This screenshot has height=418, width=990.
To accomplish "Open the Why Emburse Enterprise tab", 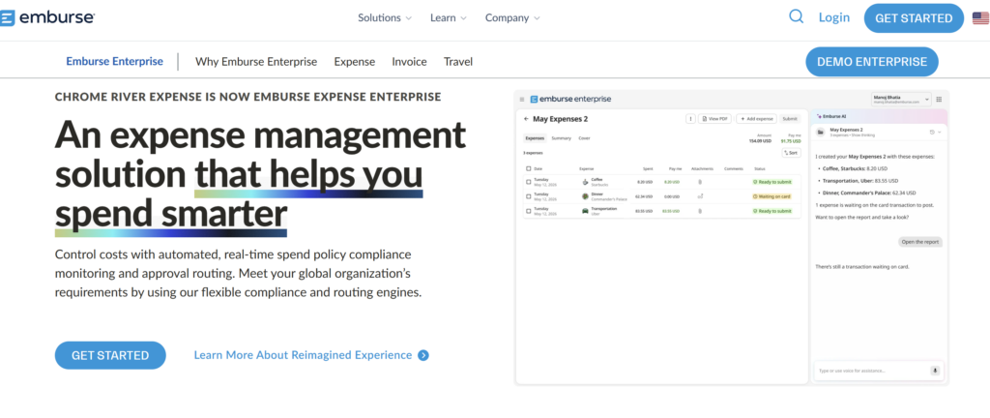I will 256,62.
